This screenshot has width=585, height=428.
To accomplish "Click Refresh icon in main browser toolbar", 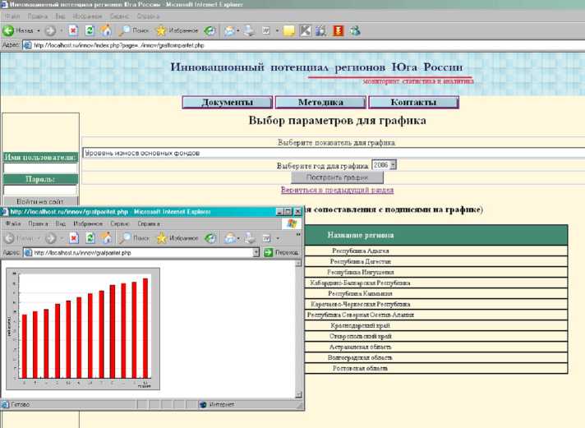I will [90, 30].
